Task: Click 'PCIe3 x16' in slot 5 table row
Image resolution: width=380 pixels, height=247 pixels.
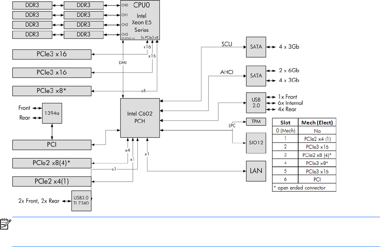Action: coord(317,171)
